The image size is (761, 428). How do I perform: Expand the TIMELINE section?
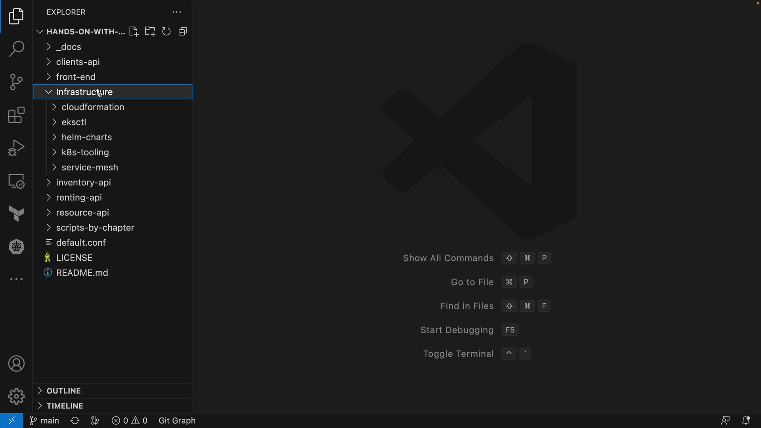point(65,406)
